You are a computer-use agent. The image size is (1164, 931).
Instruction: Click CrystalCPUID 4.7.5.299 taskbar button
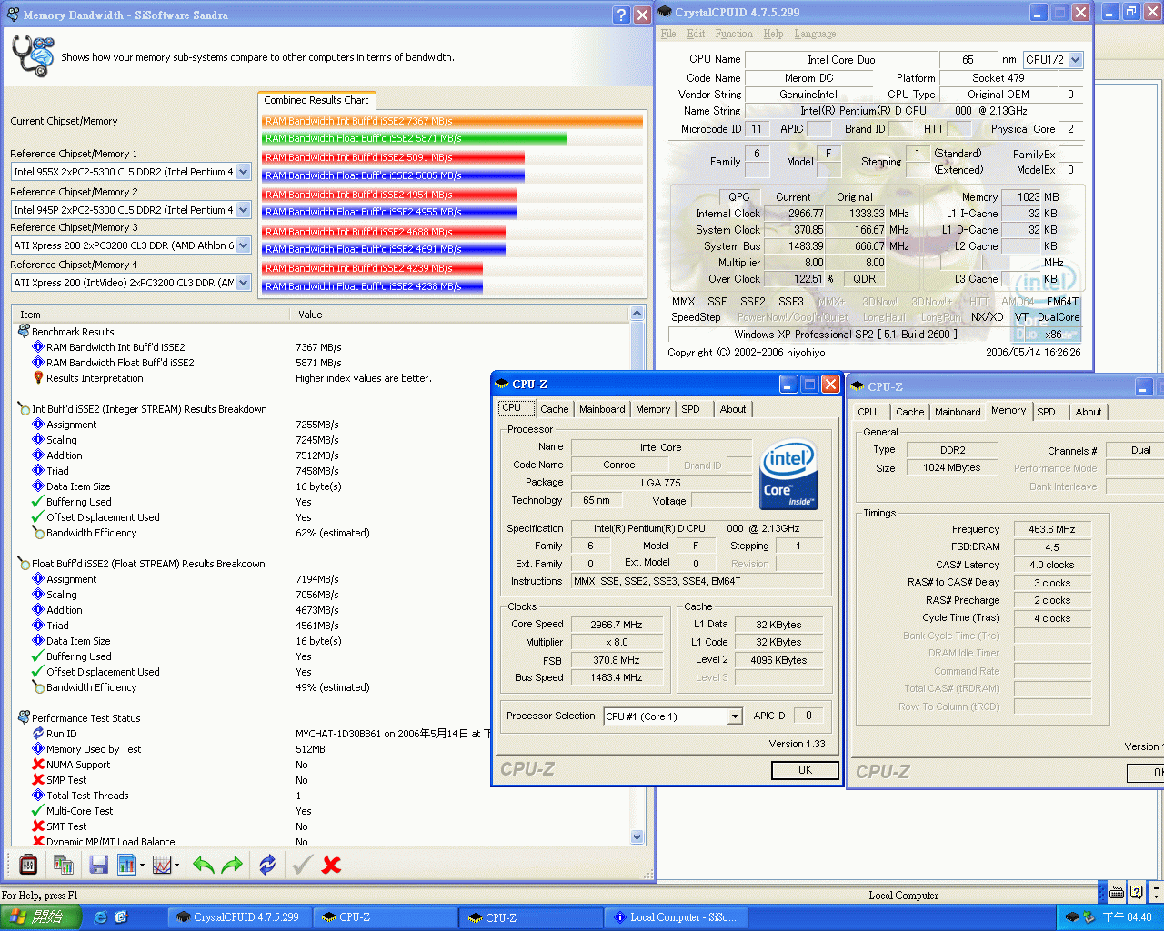[239, 917]
